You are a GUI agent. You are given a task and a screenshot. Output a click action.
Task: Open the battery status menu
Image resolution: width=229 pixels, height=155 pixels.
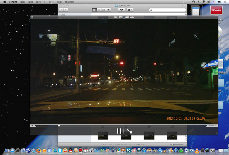coord(219,2)
